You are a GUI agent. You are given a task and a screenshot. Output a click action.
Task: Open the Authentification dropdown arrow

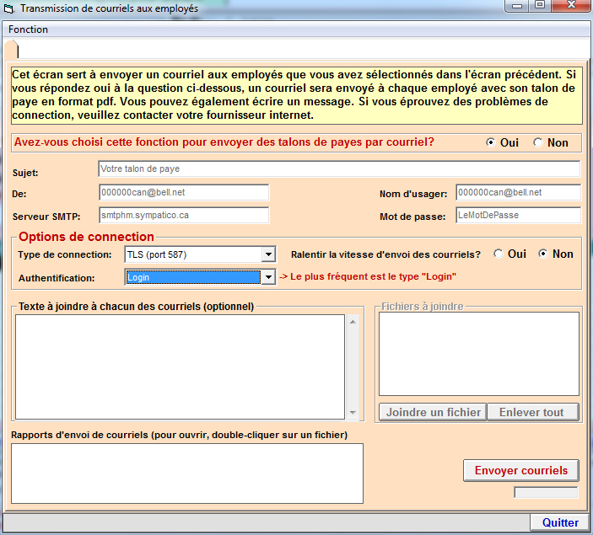coord(268,276)
